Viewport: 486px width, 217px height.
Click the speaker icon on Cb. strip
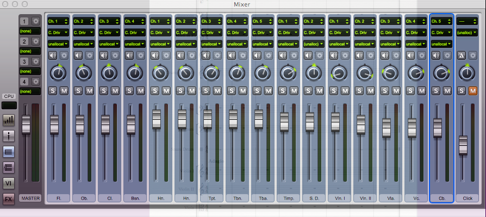point(435,55)
